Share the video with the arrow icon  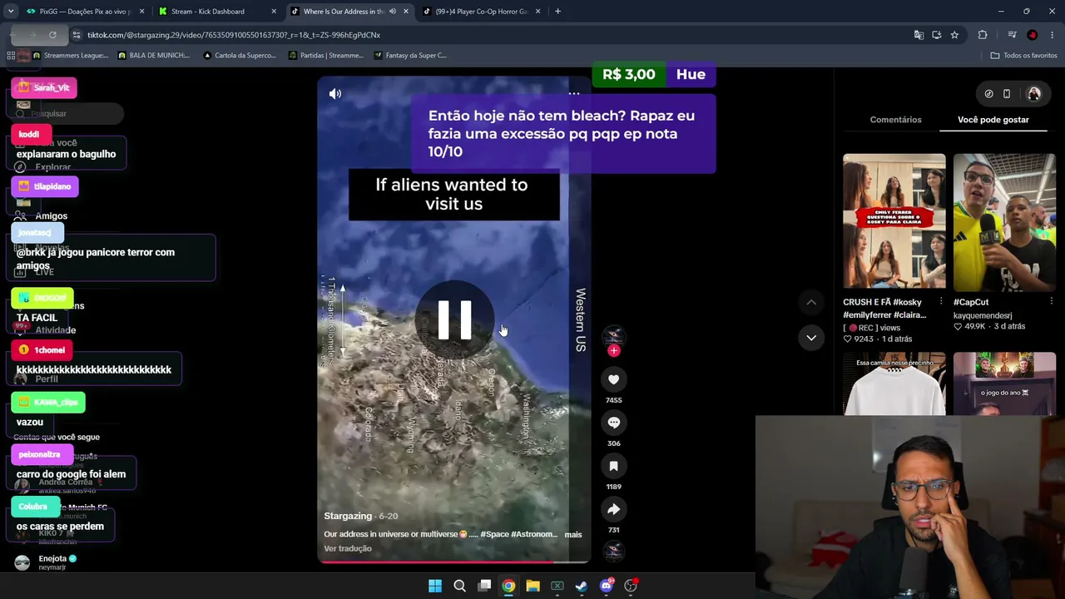(614, 509)
